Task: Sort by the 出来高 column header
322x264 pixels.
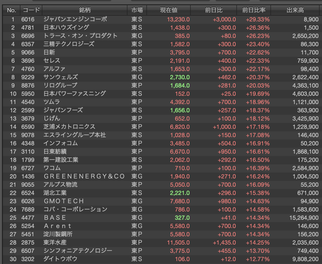Action: click(x=295, y=10)
